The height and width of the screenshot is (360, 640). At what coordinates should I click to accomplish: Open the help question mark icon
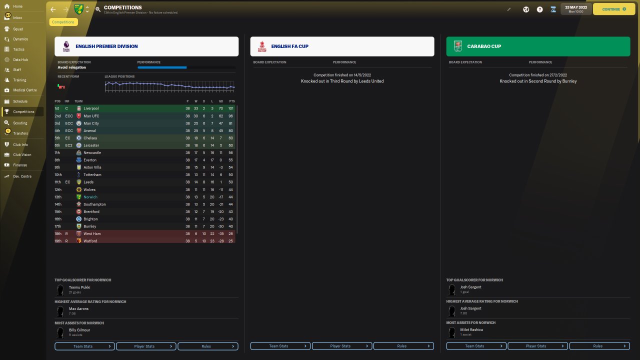coord(539,9)
